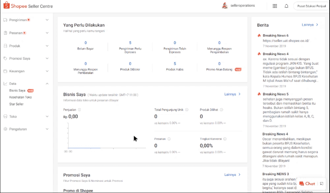Click info icon beside Tingkat Konversi
The image size is (330, 193).
pyautogui.click(x=225, y=139)
